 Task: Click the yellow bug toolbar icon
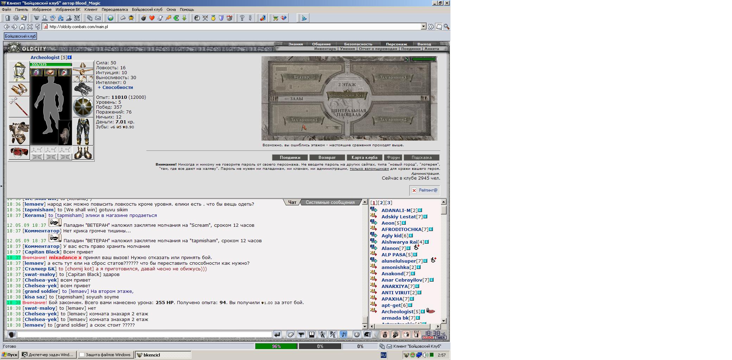coord(131,18)
